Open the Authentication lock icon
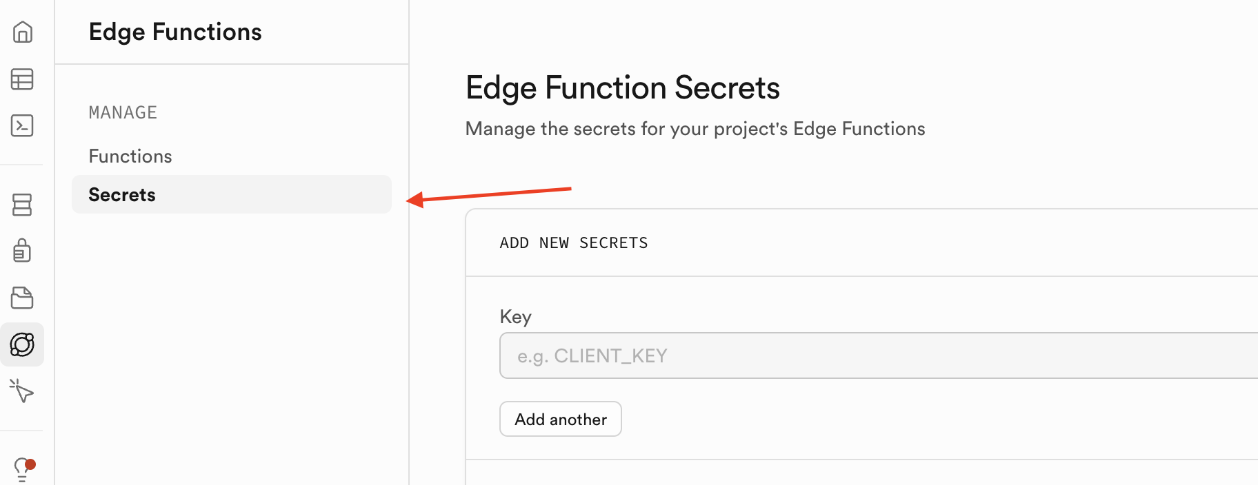 pos(22,251)
